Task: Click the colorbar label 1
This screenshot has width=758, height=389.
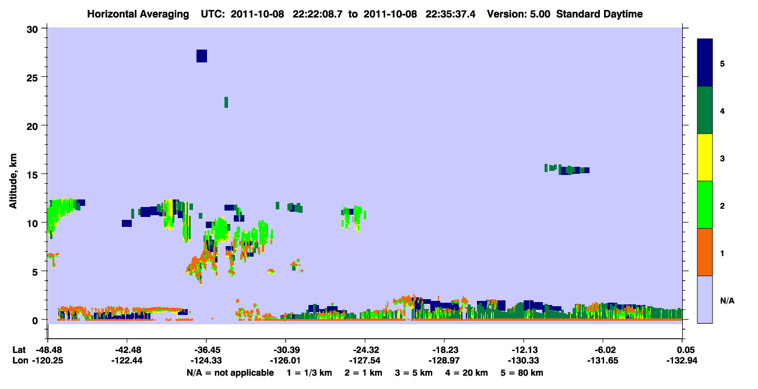Action: (x=722, y=253)
